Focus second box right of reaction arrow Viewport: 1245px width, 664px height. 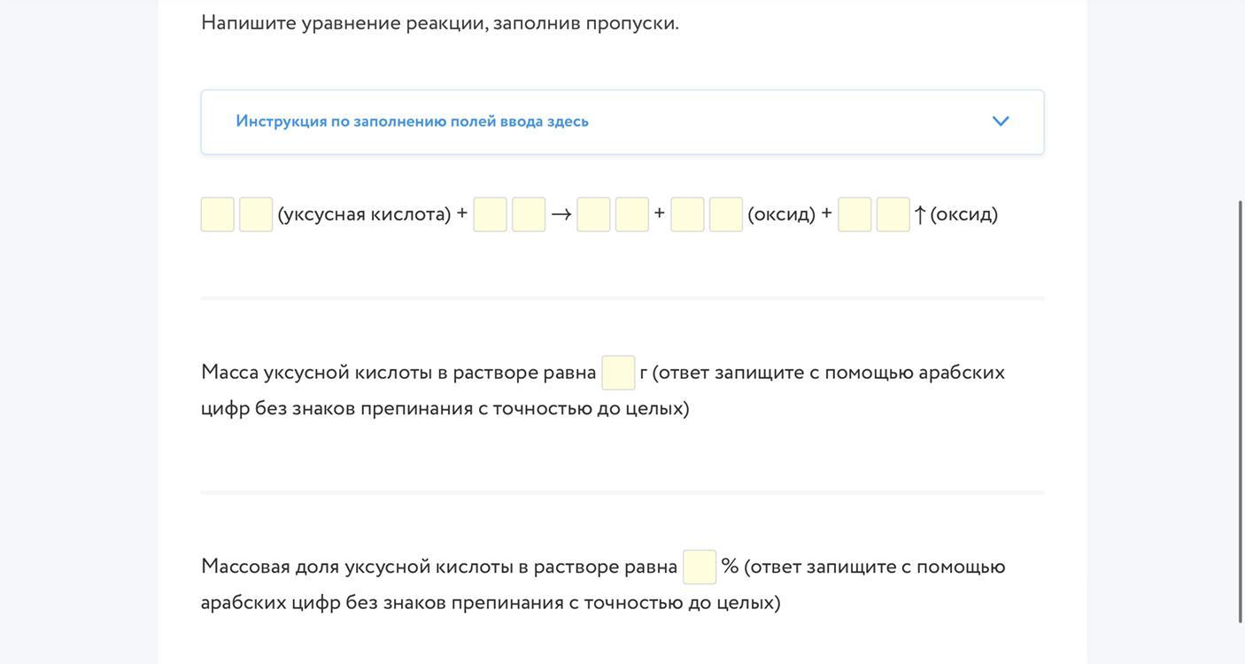tap(632, 214)
